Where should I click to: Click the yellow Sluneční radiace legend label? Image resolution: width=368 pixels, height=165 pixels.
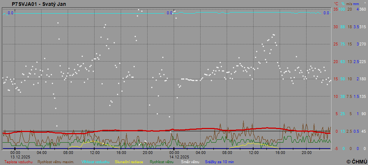[x=129, y=162]
